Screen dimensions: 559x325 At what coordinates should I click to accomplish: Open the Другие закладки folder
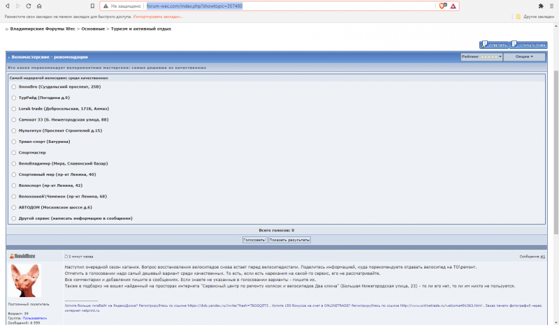[x=535, y=17]
